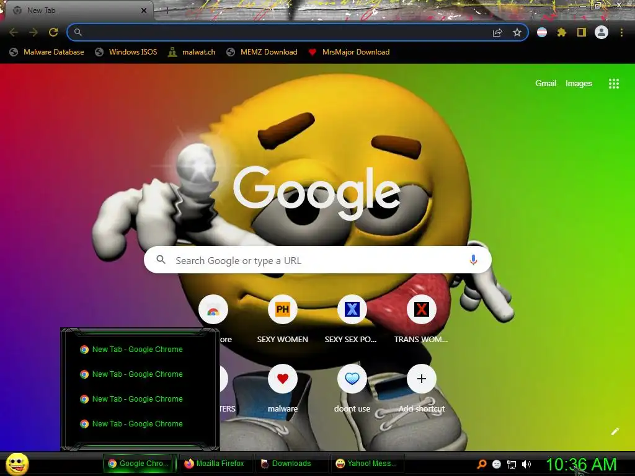Open the doont use shortcut

coord(352,379)
